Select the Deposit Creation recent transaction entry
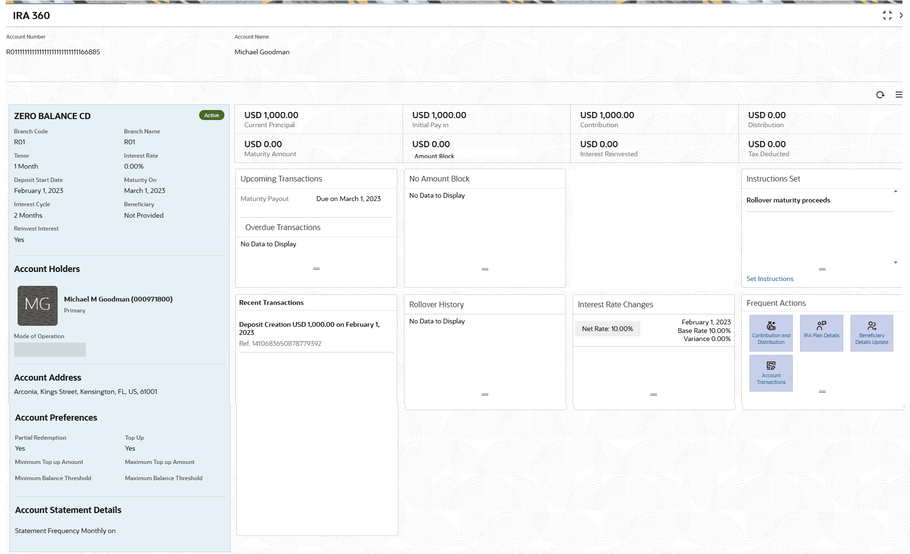910x554 pixels. (309, 328)
